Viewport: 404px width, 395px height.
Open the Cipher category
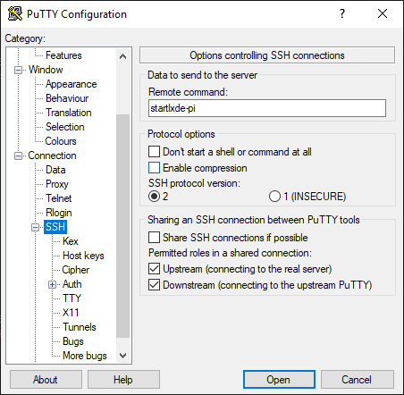point(76,270)
